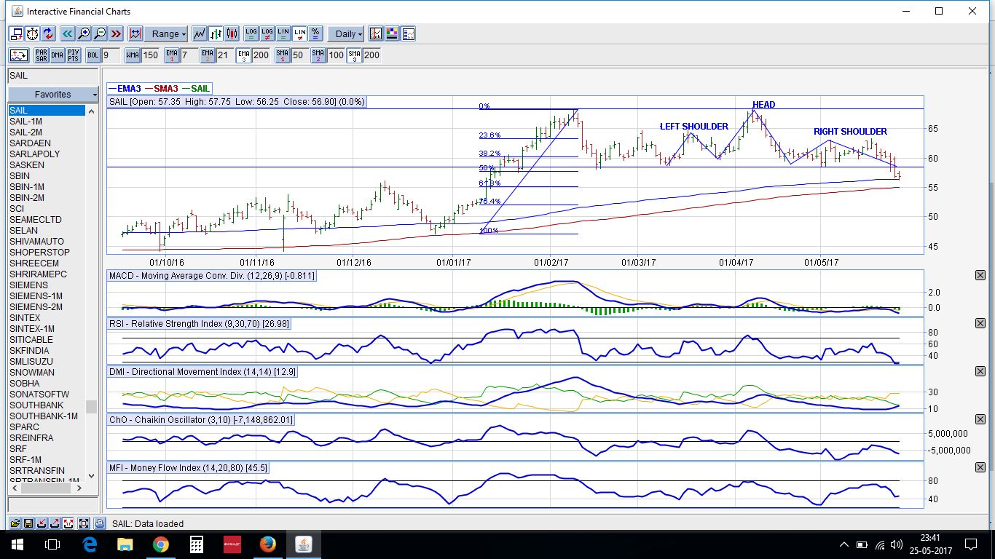This screenshot has width=995, height=559.
Task: Edit the SMA 1 period field showing 50
Action: (x=299, y=55)
